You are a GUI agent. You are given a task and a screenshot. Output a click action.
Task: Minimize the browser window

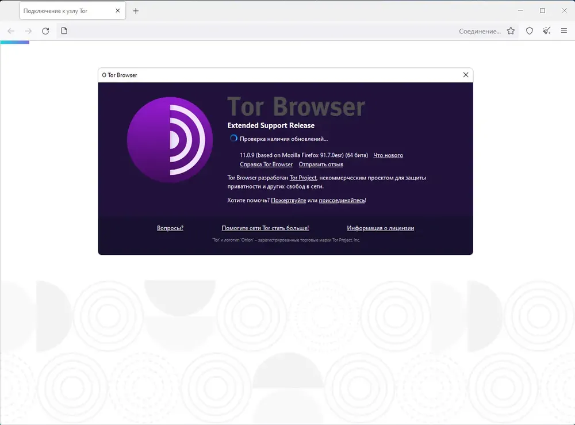pyautogui.click(x=520, y=10)
